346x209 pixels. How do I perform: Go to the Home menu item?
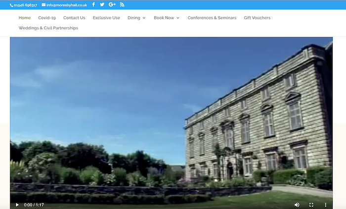point(25,18)
